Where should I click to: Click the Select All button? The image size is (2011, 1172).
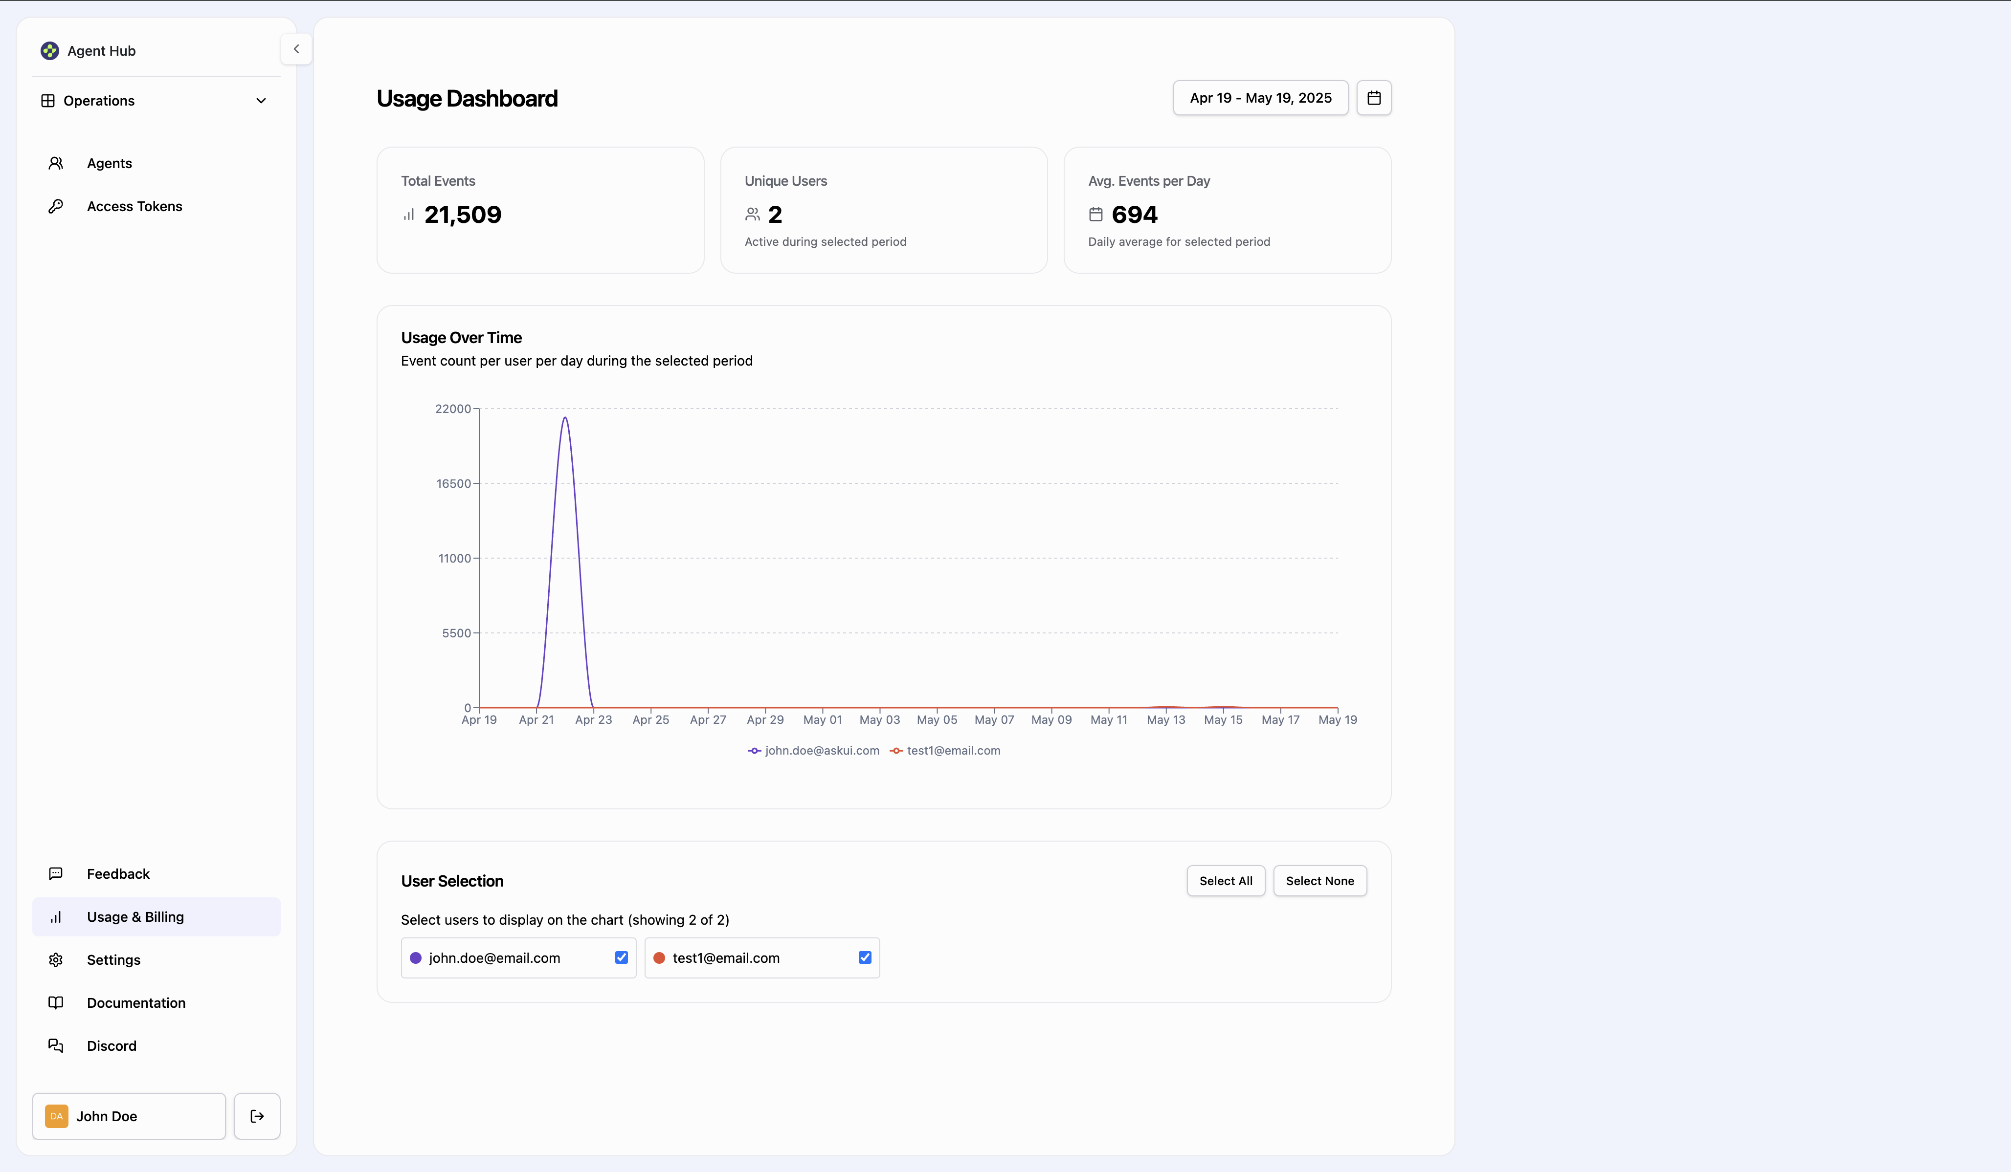(1226, 880)
